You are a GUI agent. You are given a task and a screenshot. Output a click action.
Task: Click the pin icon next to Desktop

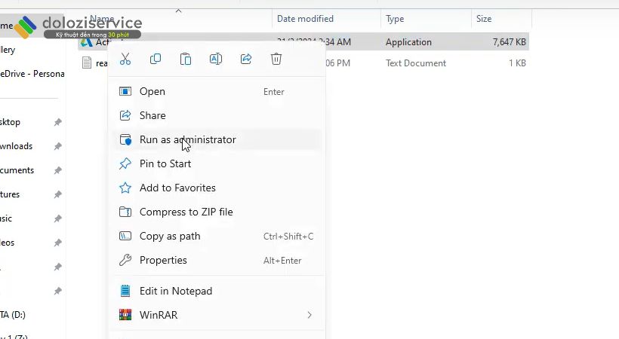coord(58,122)
